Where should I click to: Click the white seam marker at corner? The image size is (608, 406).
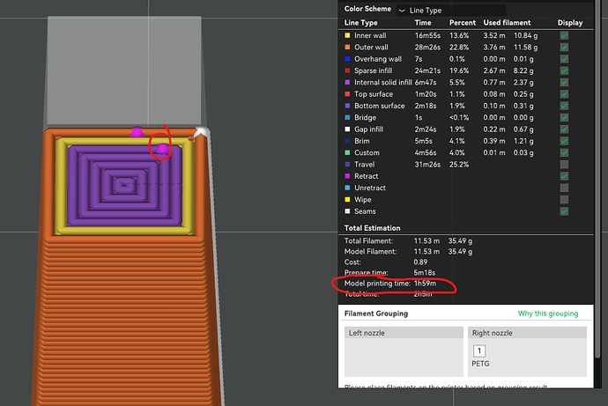[202, 133]
